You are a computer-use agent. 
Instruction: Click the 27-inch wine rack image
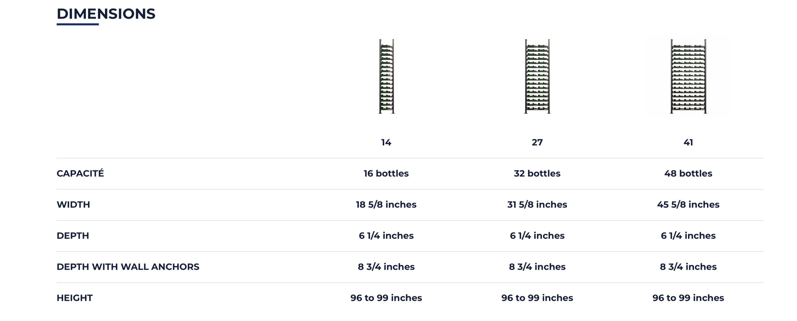[x=537, y=76]
